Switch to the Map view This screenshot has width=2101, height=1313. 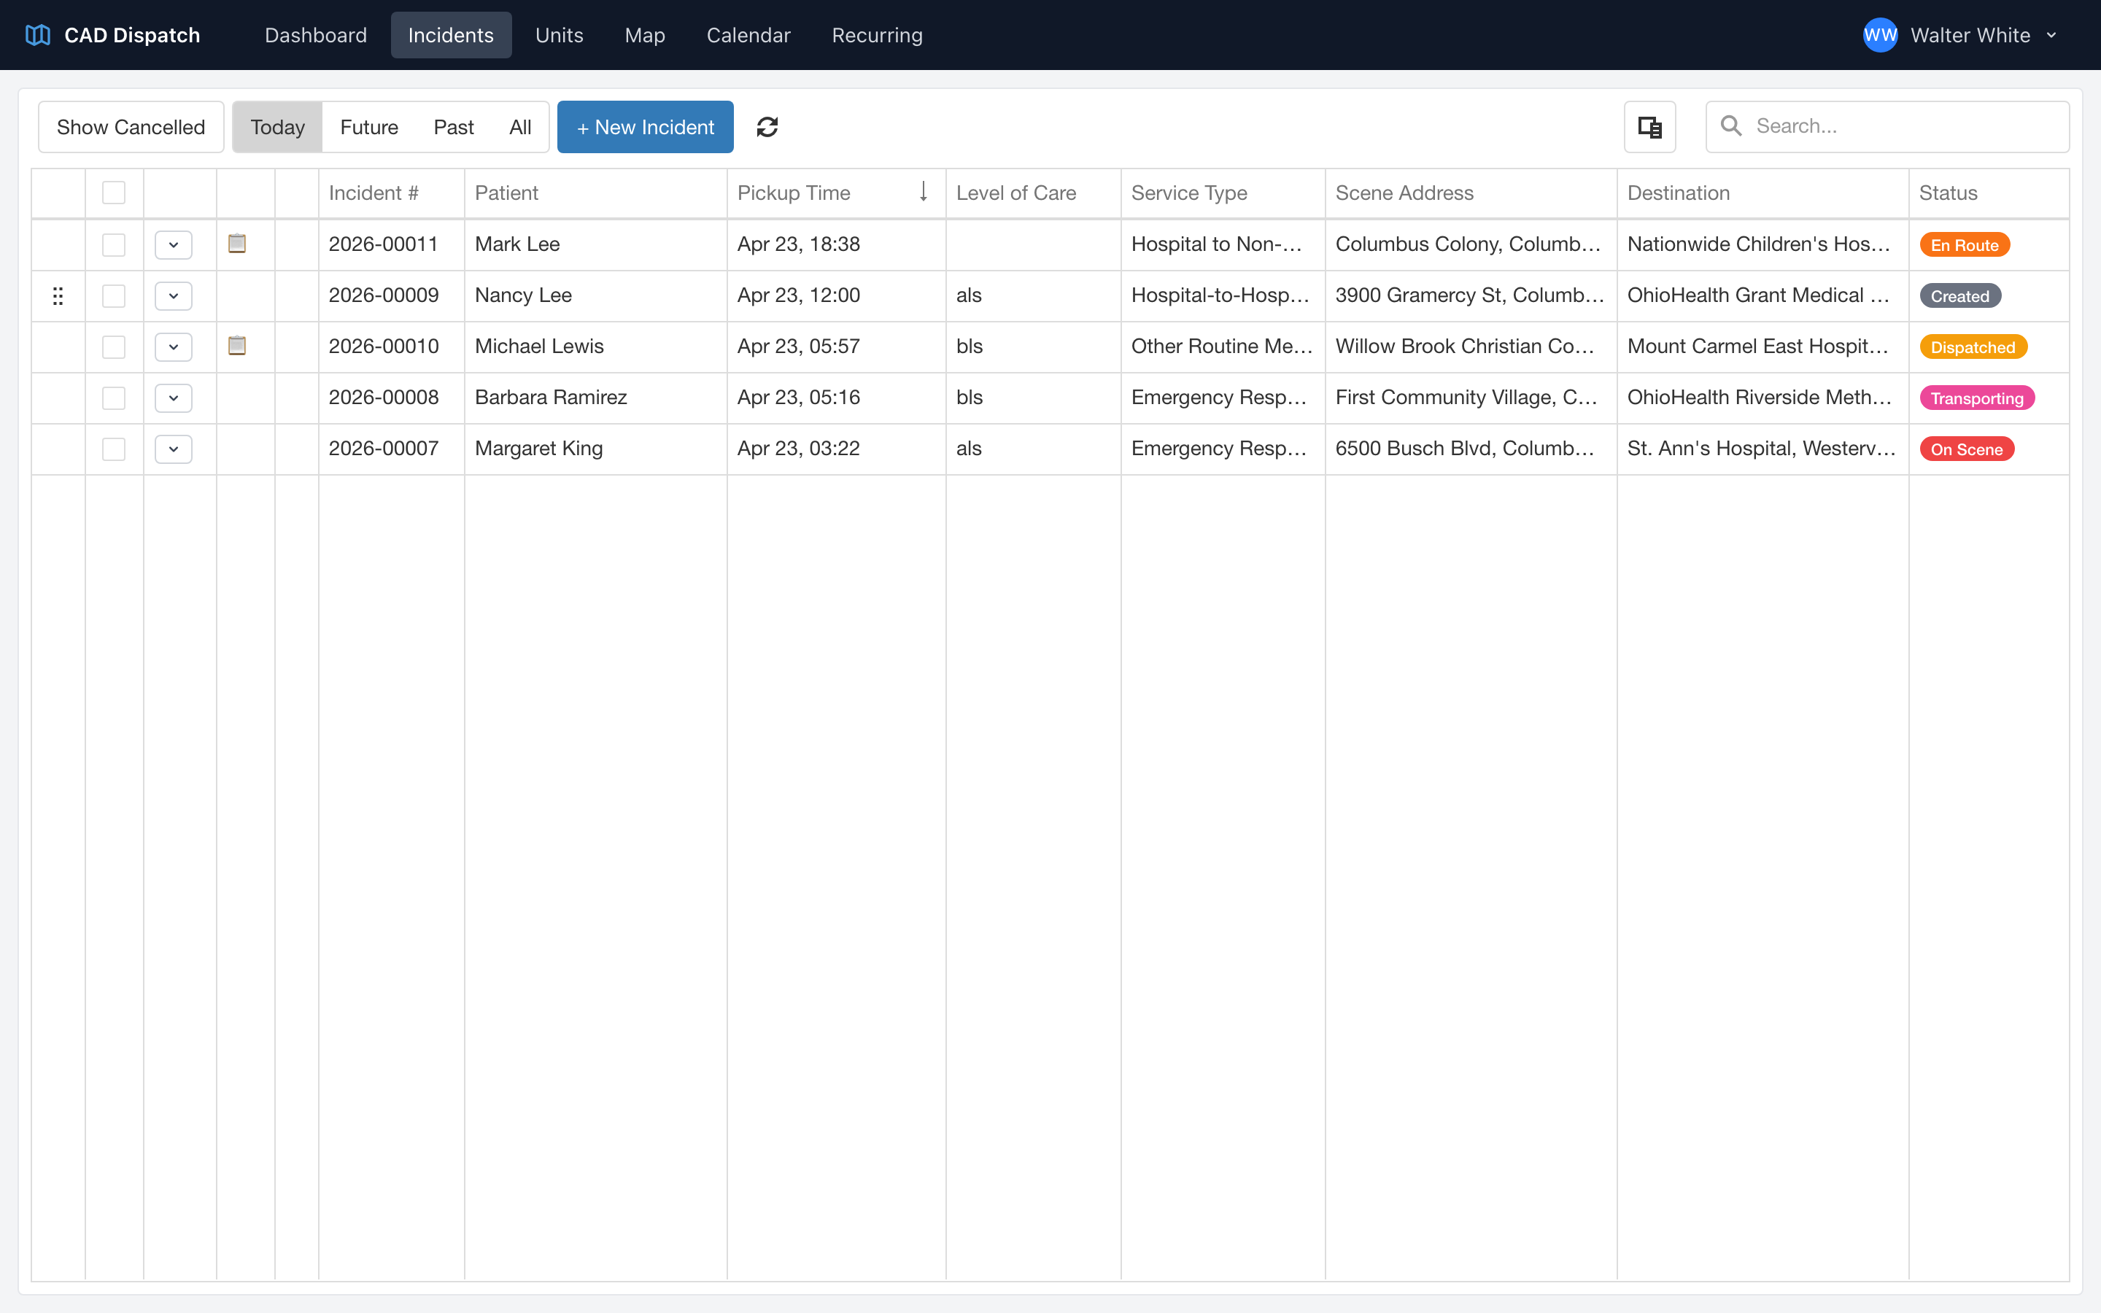click(x=645, y=35)
